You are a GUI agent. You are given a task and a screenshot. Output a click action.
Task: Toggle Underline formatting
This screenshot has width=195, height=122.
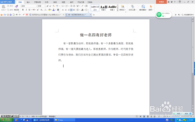pos(29,10)
